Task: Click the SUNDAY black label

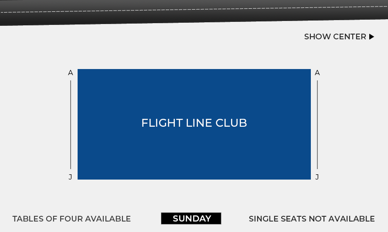Action: click(191, 218)
